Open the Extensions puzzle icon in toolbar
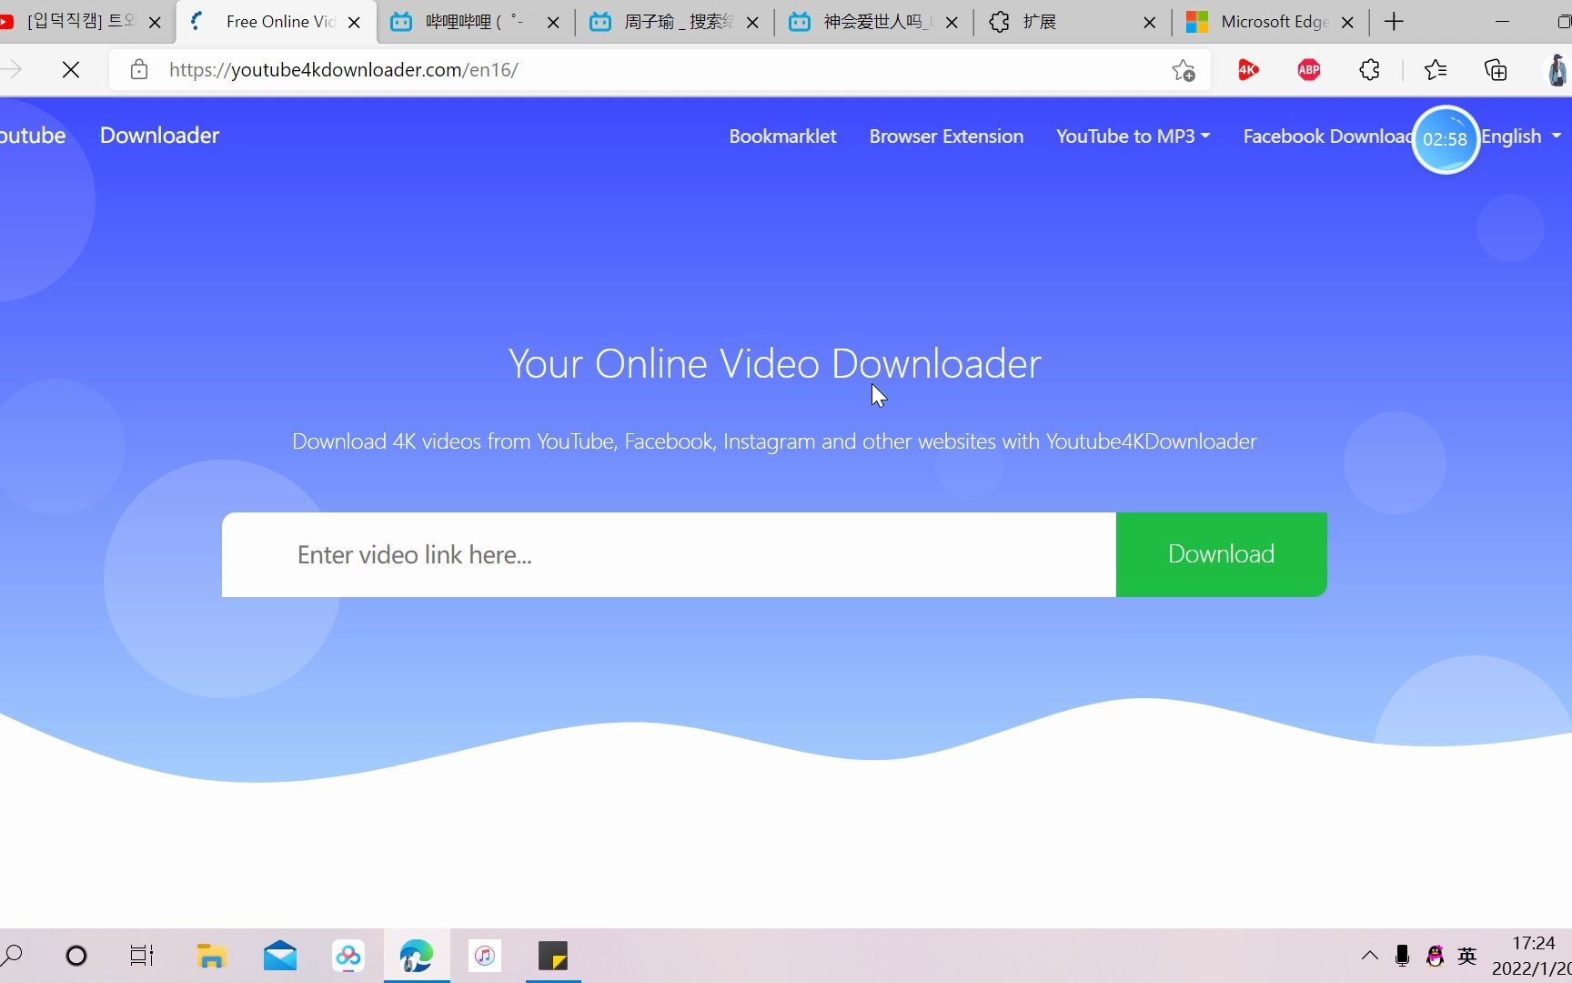Image resolution: width=1572 pixels, height=983 pixels. click(1369, 70)
